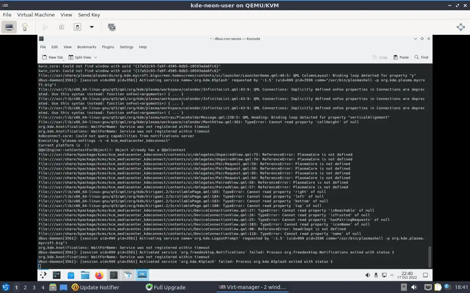Open Discover store in guest taskbar
Image resolution: width=470 pixels, height=293 pixels.
[x=71, y=275]
